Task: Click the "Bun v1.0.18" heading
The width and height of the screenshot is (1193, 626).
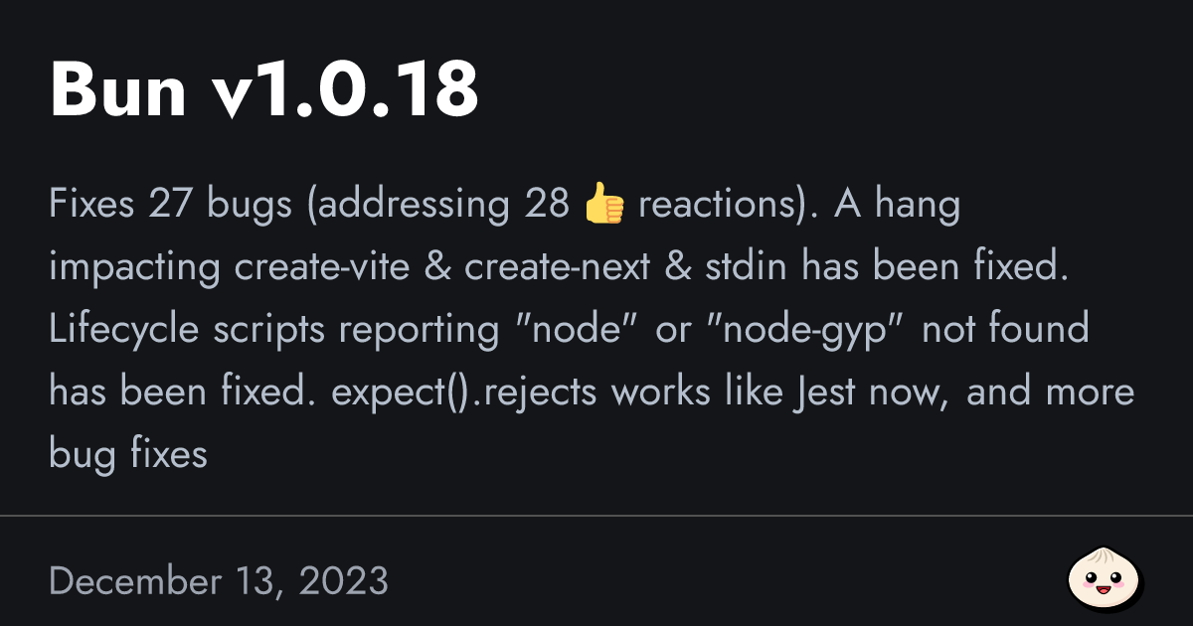Action: [x=264, y=89]
